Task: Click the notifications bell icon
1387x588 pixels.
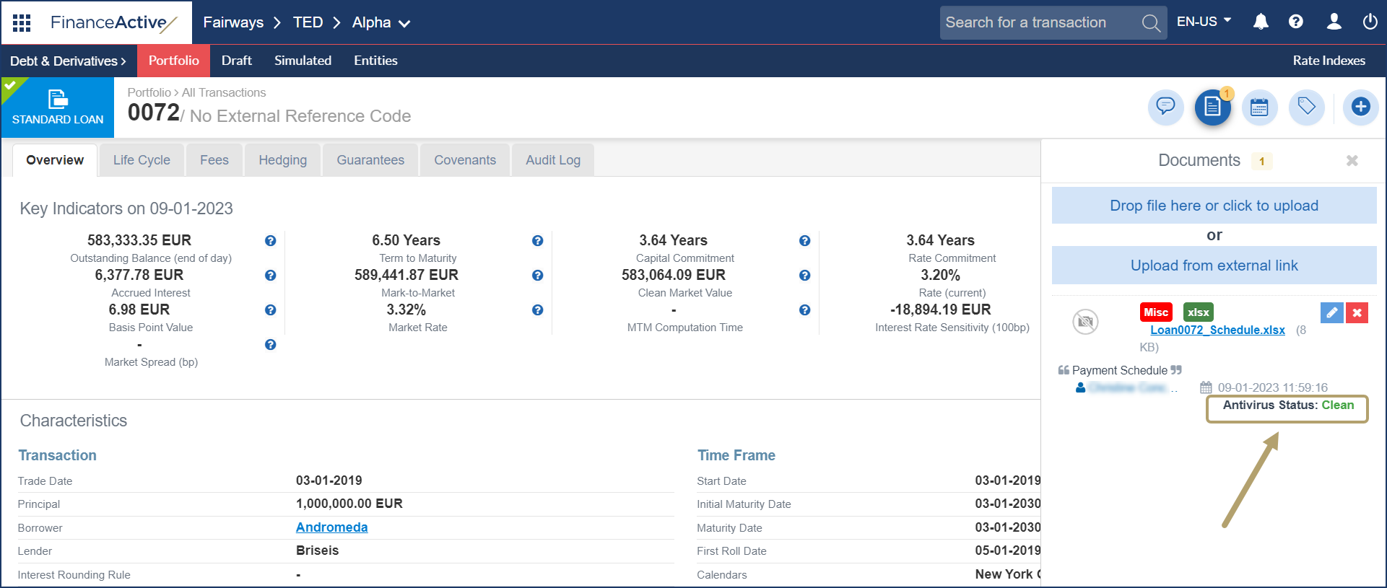Action: tap(1261, 22)
